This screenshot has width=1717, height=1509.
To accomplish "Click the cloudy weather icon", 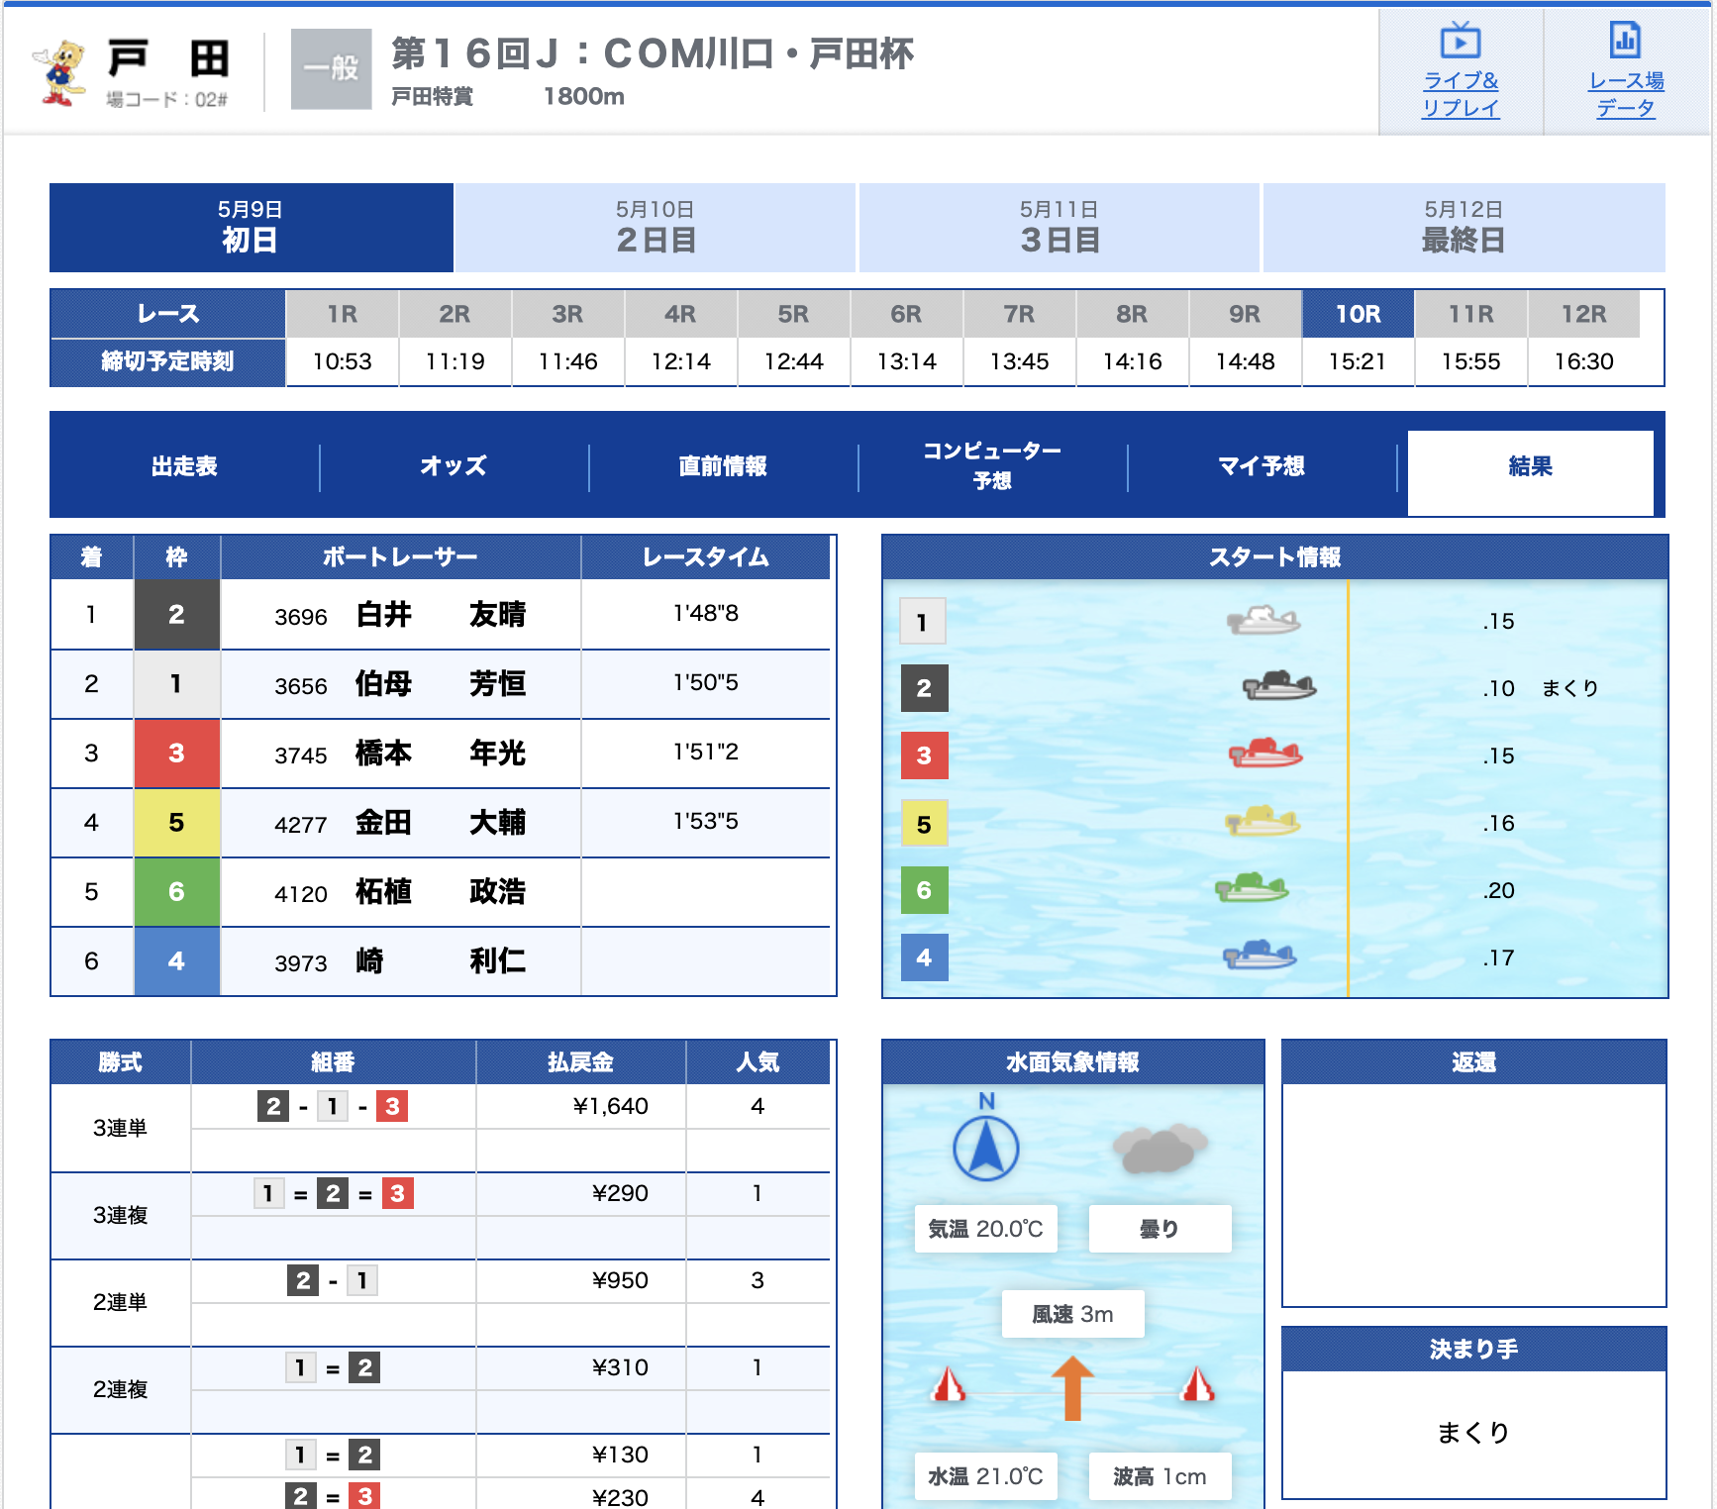I will [x=1159, y=1149].
